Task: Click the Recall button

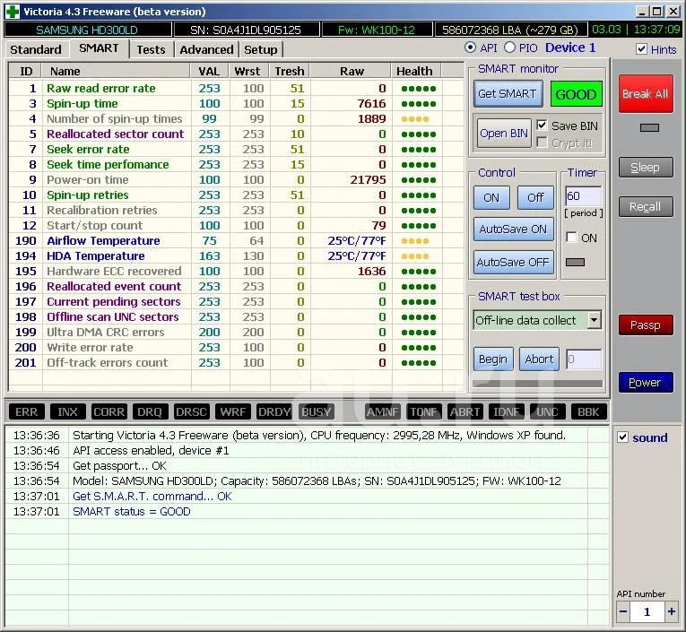Action: point(646,206)
